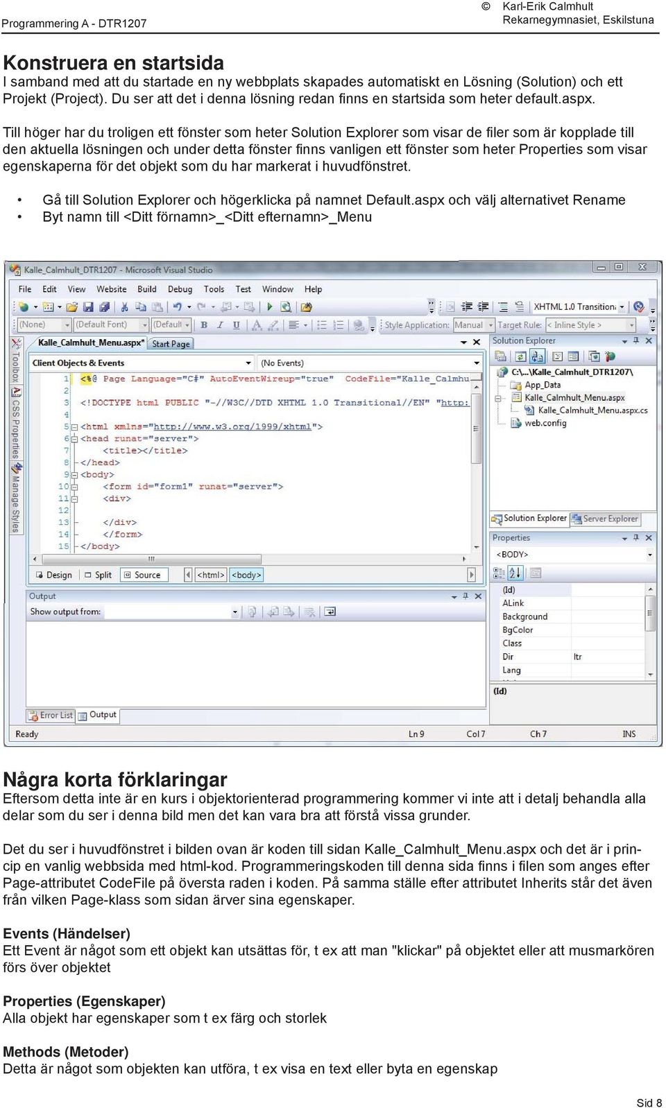The height and width of the screenshot is (1108, 666).
Task: Open the Error List tab
Action: tap(51, 716)
